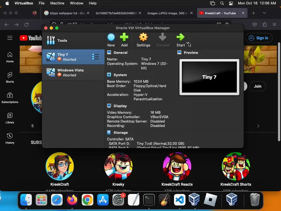Screen dimensions: 281x211
Task: Close the KreekCraft - YouTube tab
Action: click(243, 13)
